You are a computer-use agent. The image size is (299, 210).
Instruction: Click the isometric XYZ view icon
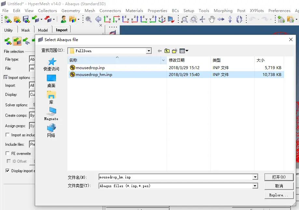pyautogui.click(x=162, y=19)
